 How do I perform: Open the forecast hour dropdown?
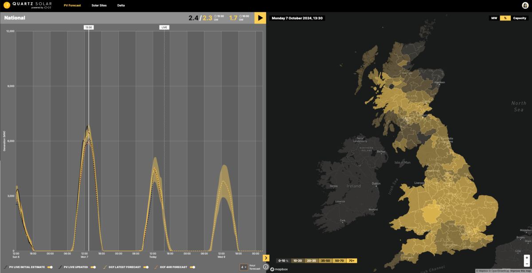tap(244, 267)
